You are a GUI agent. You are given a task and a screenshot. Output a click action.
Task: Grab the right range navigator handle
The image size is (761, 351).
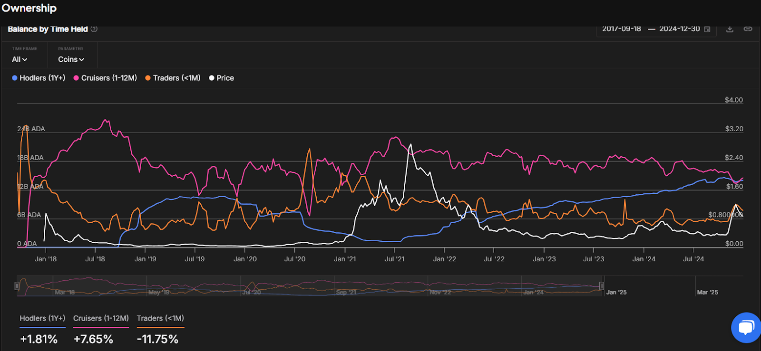pyautogui.click(x=602, y=286)
